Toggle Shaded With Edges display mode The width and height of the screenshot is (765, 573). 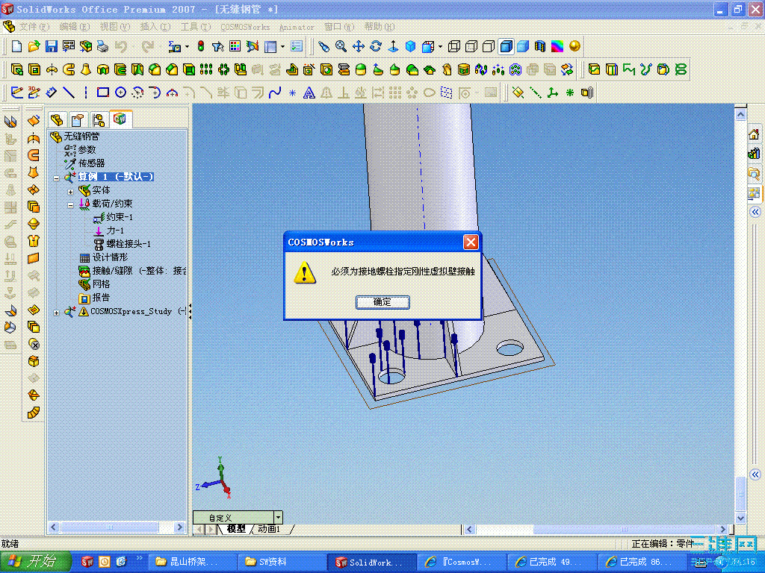pyautogui.click(x=506, y=46)
